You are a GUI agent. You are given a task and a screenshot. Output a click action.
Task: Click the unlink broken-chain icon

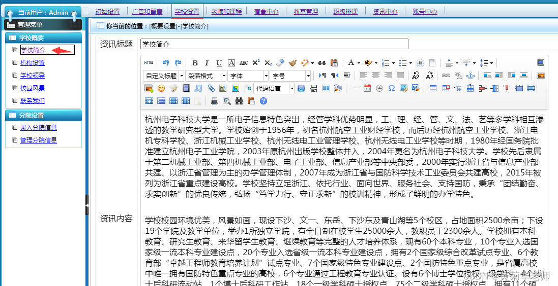458,76
